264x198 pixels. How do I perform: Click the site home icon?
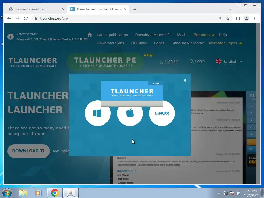click(x=90, y=35)
